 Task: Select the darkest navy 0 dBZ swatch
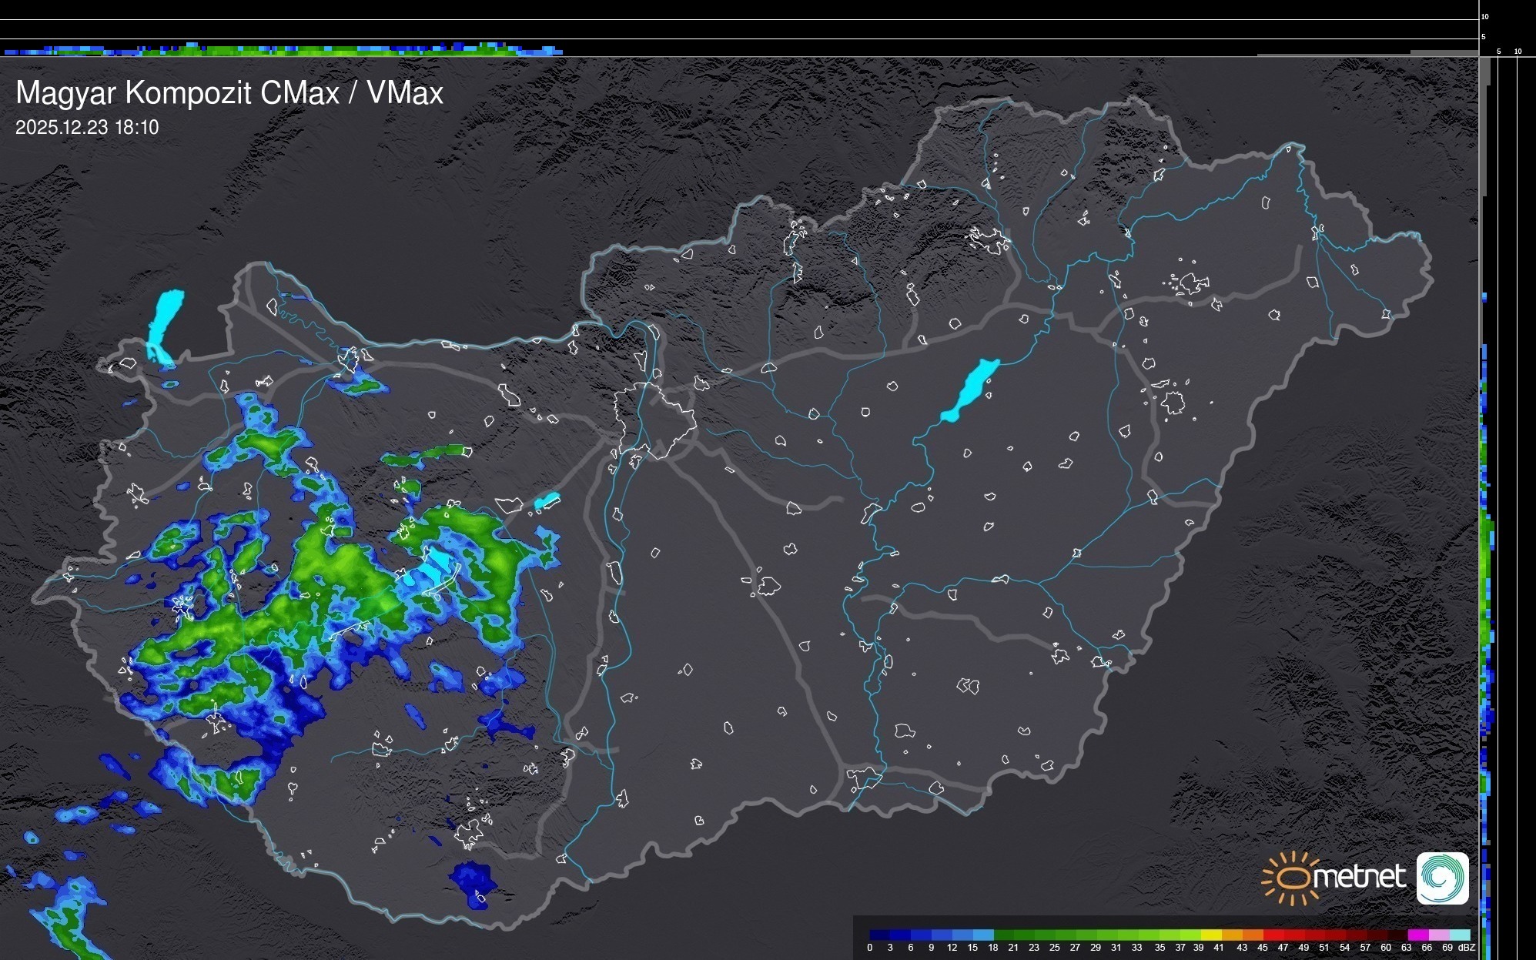(880, 935)
